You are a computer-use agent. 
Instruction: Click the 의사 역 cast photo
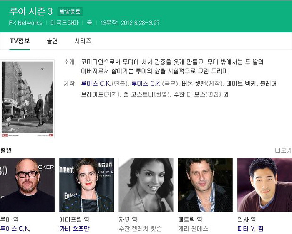(x=264, y=185)
